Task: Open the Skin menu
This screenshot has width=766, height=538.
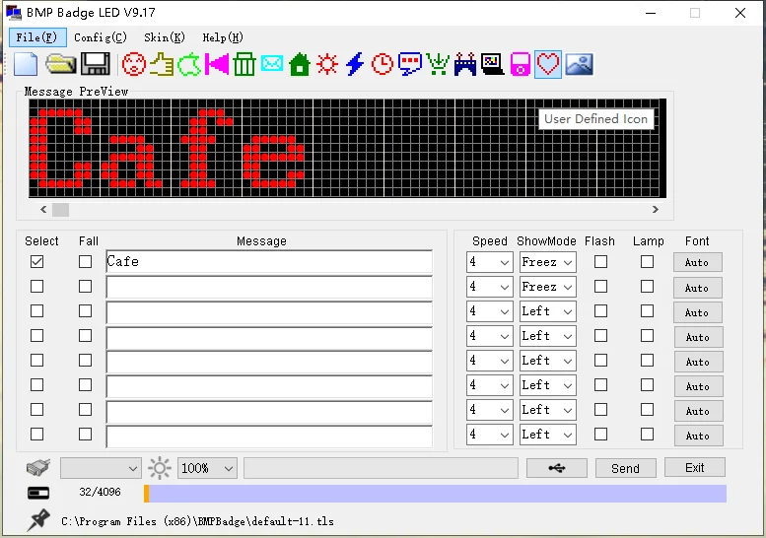Action: pyautogui.click(x=164, y=37)
